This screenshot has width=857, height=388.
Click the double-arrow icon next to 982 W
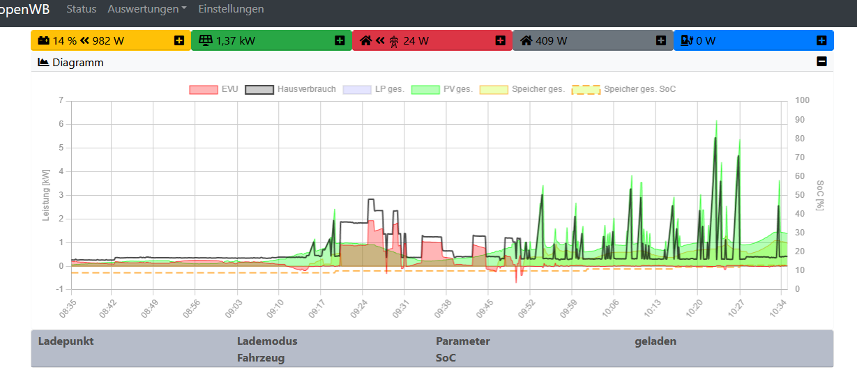(x=84, y=40)
